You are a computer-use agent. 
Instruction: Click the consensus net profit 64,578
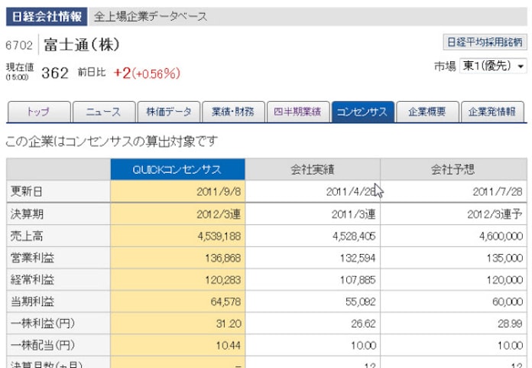pyautogui.click(x=225, y=301)
